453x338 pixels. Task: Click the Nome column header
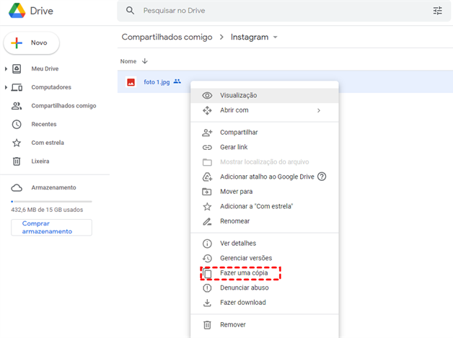point(128,61)
